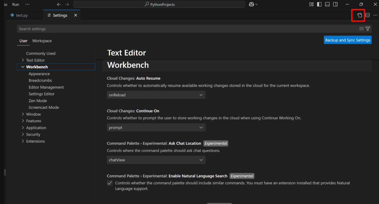Viewport: 379px width, 204px height.
Task: Open the Continue On prompt dropdown
Action: (x=156, y=128)
